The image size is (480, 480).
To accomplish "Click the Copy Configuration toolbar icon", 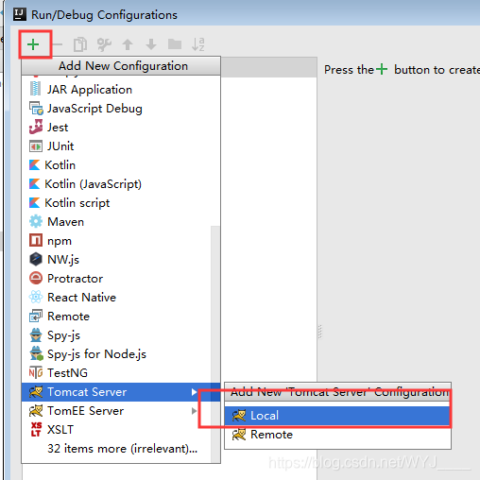I will 80,44.
